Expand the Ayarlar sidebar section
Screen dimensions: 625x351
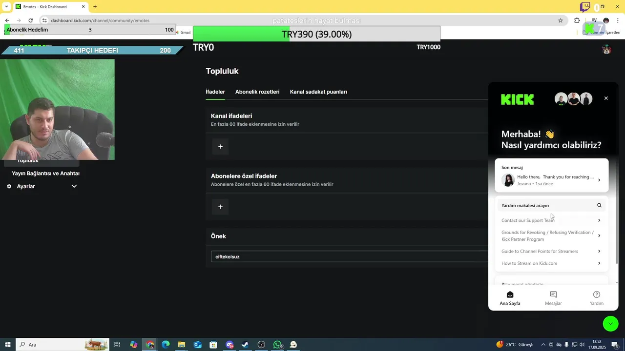pos(74,186)
